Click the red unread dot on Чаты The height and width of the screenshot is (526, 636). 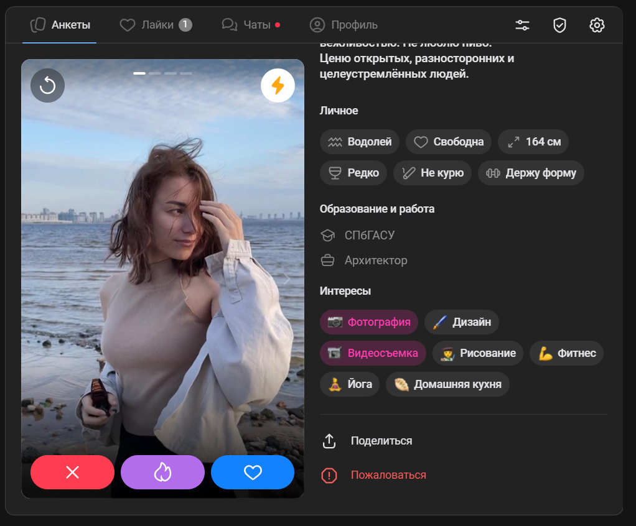pyautogui.click(x=278, y=25)
